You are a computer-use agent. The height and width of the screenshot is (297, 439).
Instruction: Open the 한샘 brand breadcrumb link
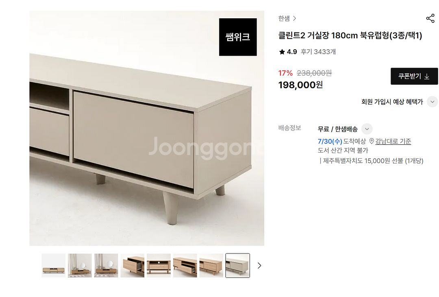click(x=284, y=18)
